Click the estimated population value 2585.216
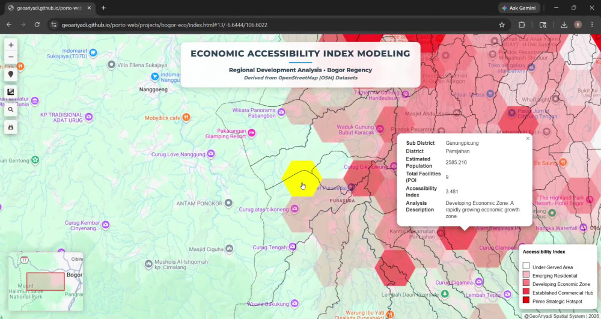This screenshot has height=319, width=601. [456, 162]
